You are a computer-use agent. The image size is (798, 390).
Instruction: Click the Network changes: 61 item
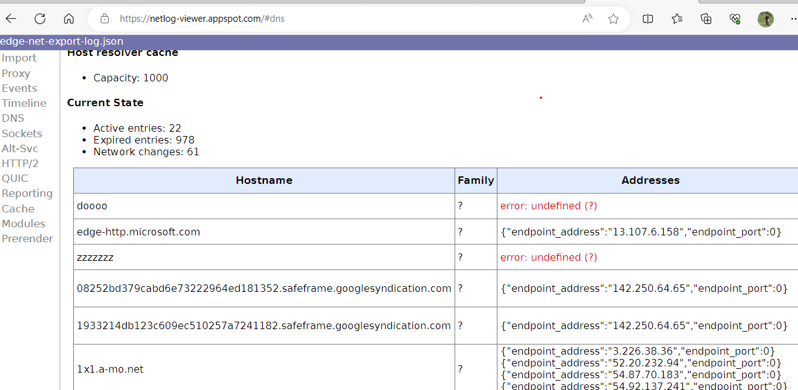147,152
